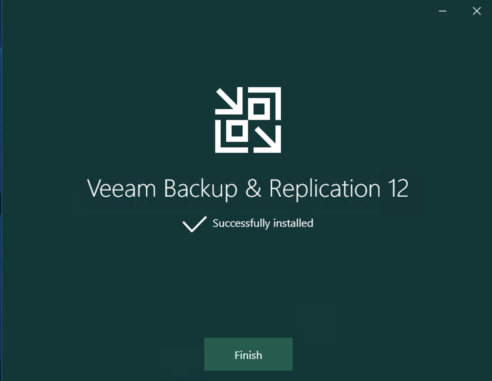Click the word Backup in the title
Screen dimensions: 492x381
201,189
